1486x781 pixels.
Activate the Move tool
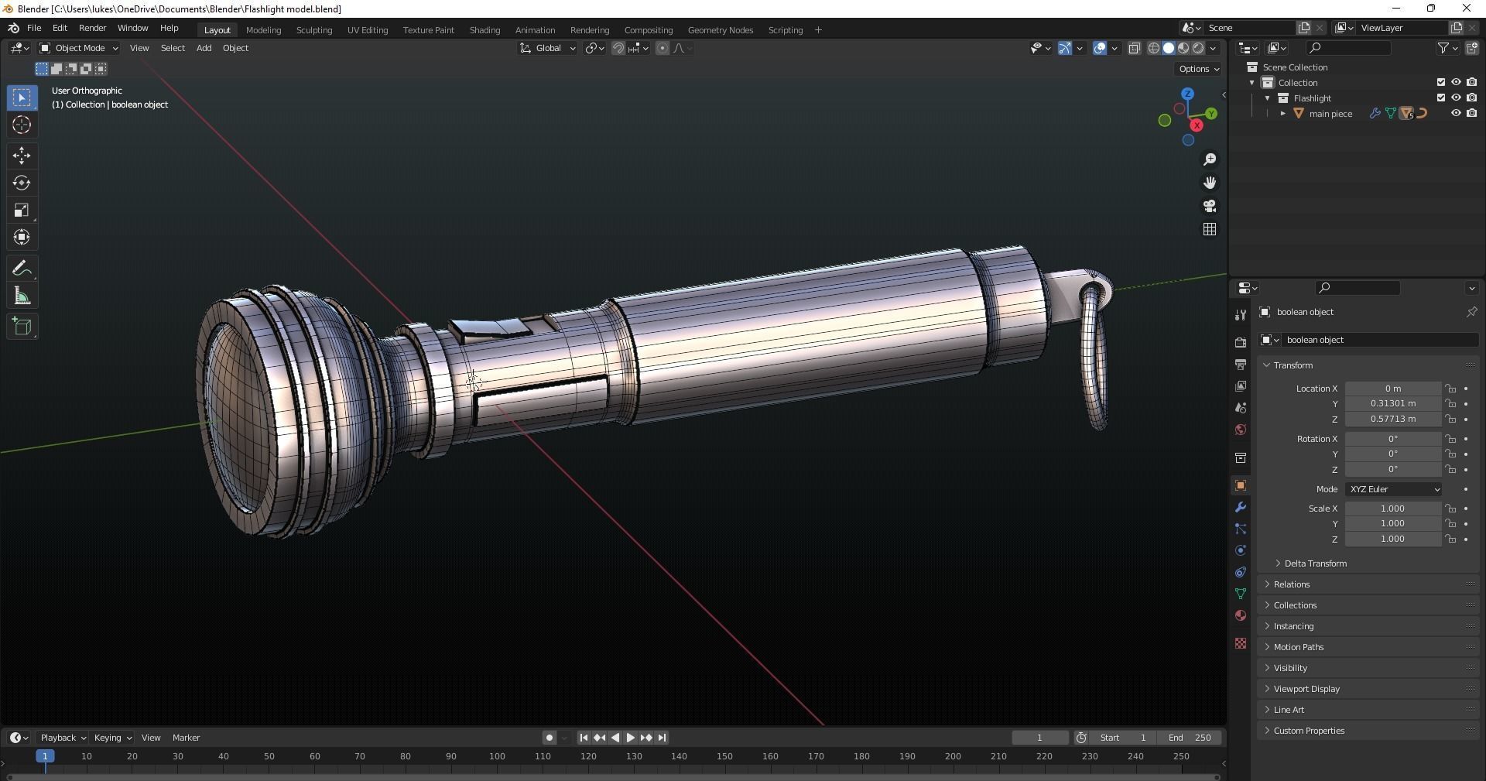click(x=22, y=156)
